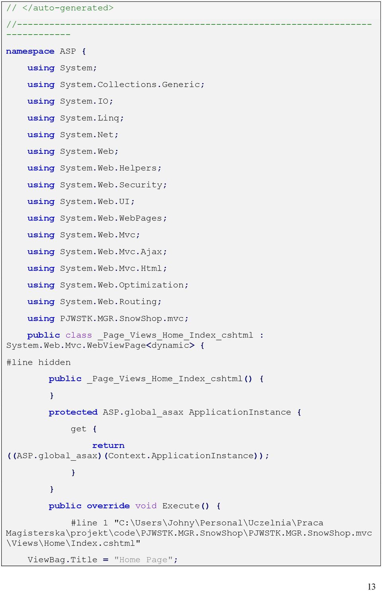Click the 'using System.Web.Mvc;' line
The width and height of the screenshot is (382, 591).
click(x=84, y=235)
